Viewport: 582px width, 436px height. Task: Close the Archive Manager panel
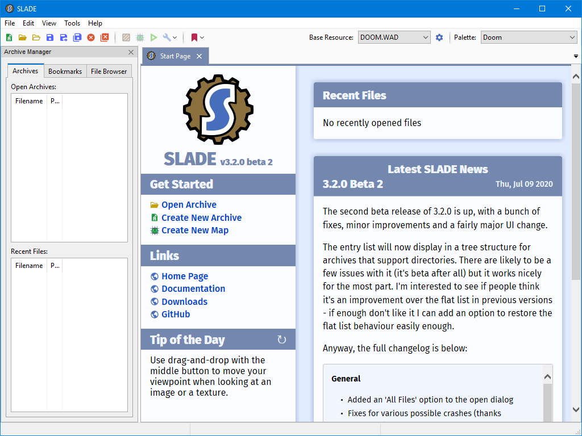pyautogui.click(x=131, y=52)
